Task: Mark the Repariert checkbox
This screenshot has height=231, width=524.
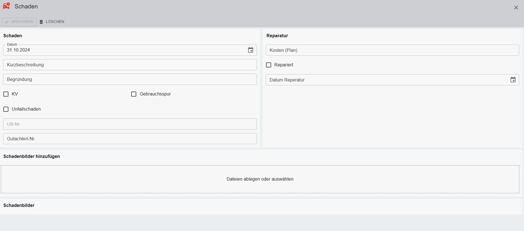Action: tap(269, 65)
